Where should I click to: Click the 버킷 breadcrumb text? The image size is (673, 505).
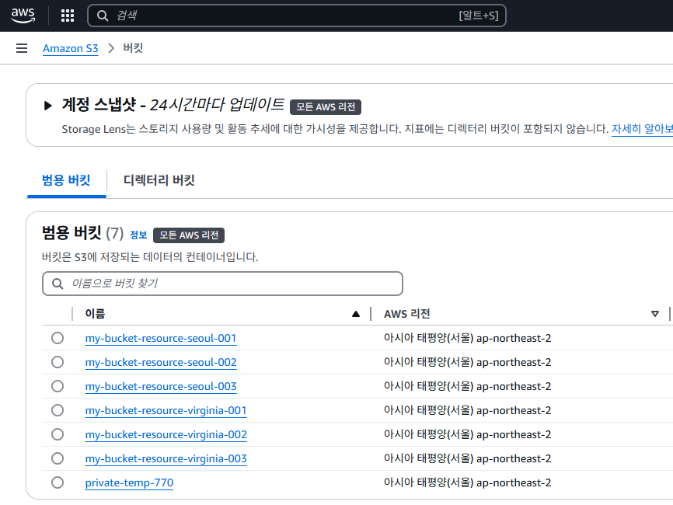(133, 48)
